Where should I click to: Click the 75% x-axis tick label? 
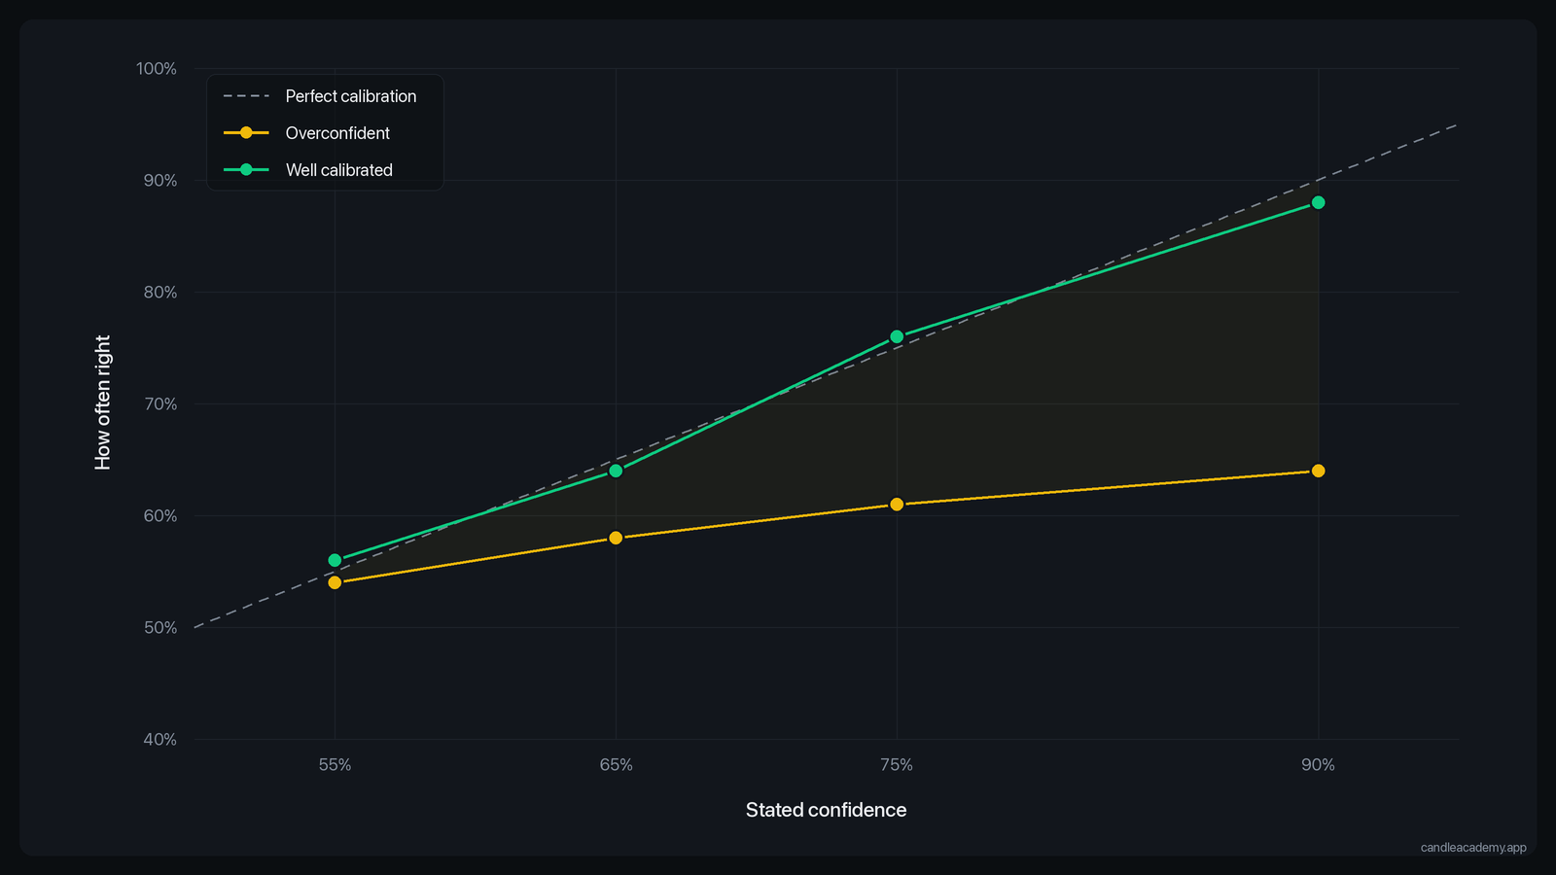point(897,765)
